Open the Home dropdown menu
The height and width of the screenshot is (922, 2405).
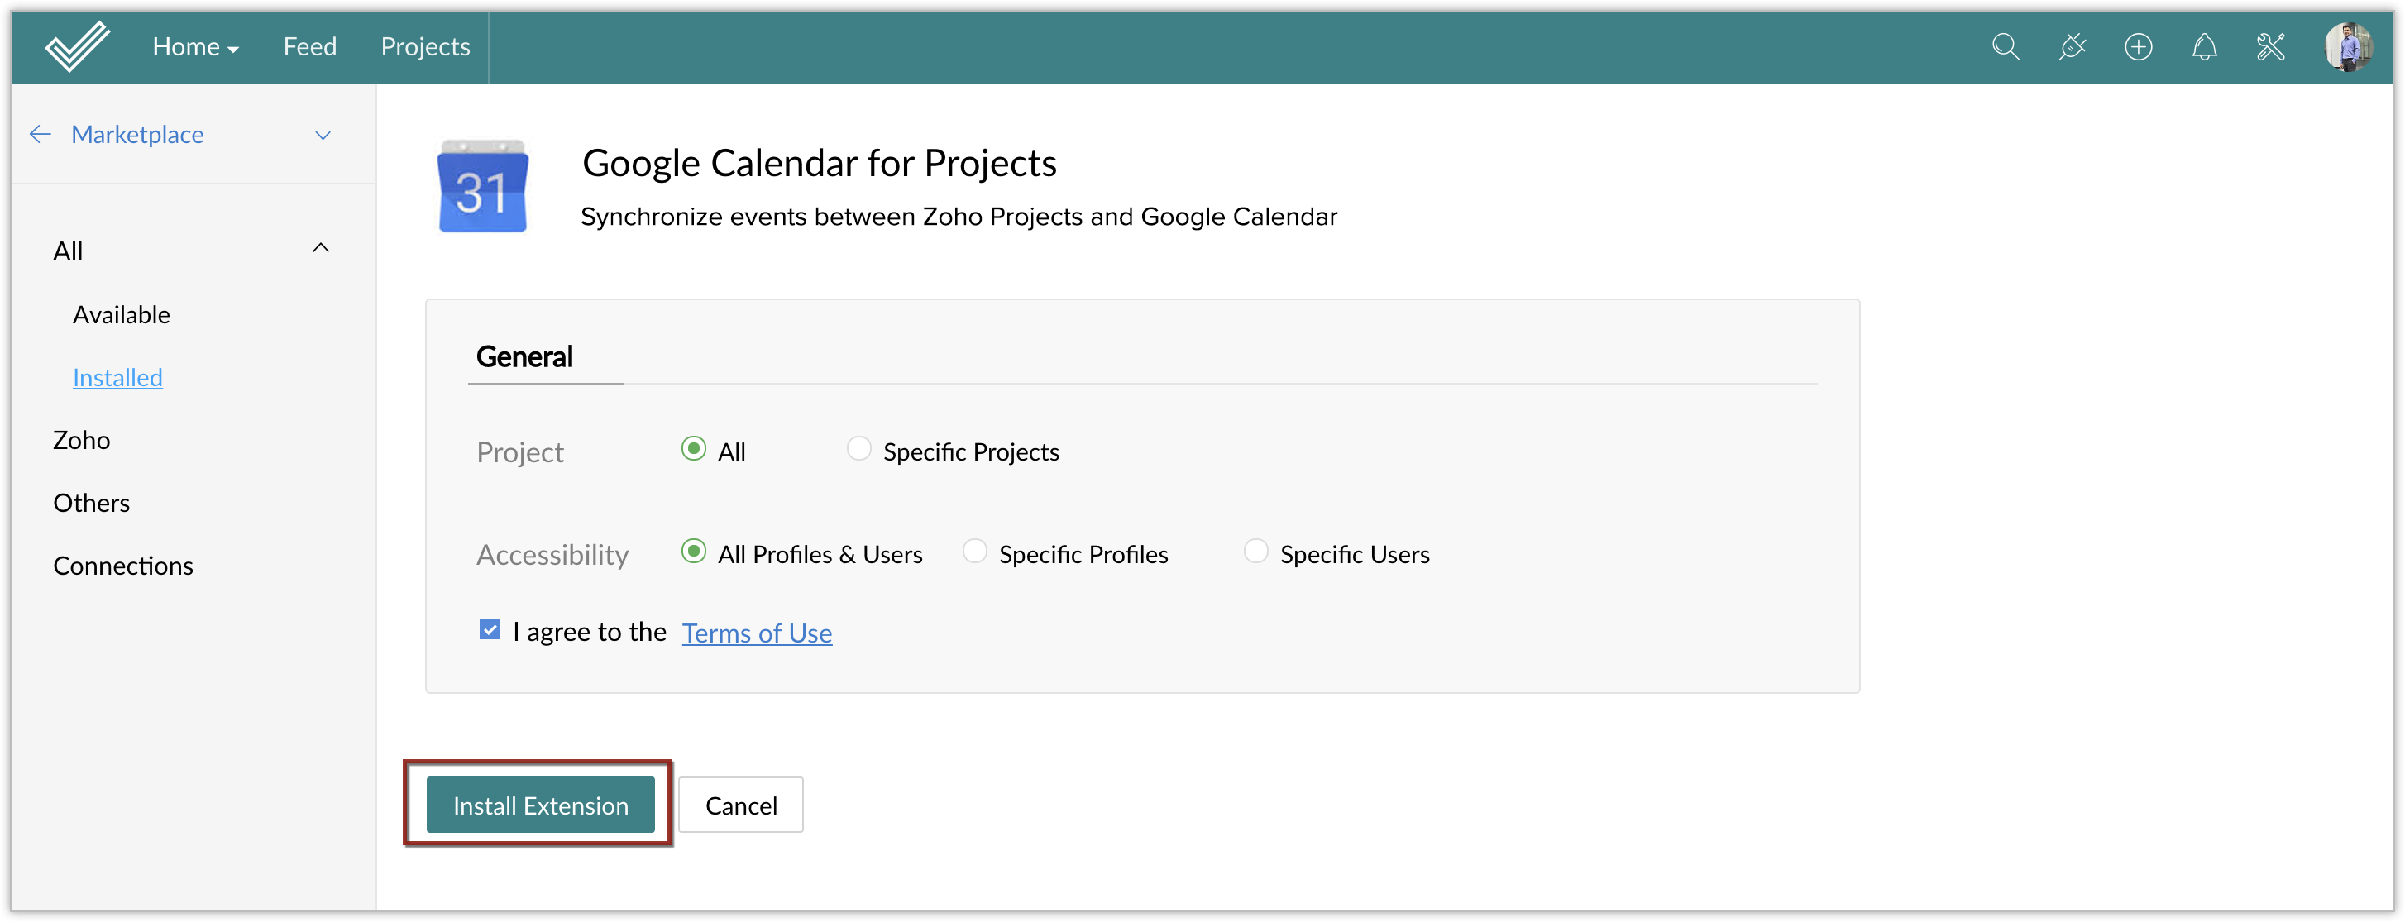195,46
